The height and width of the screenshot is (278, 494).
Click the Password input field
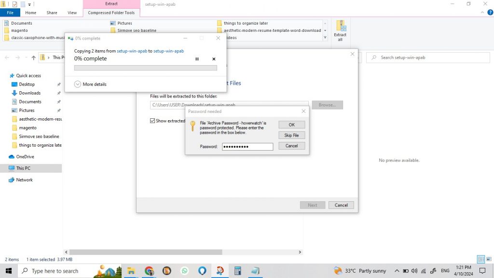[x=247, y=146]
